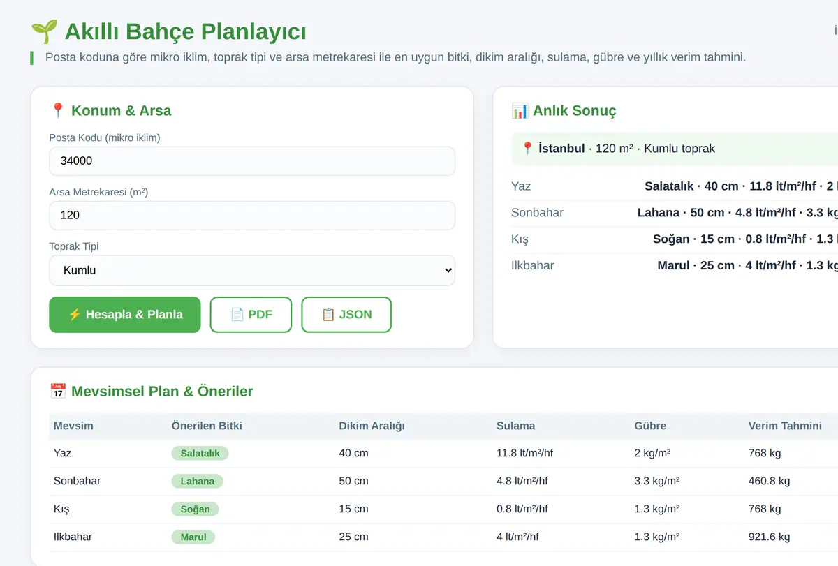The width and height of the screenshot is (838, 566).
Task: Click the calendar icon beside Mevsimsel Plan
Action: [58, 391]
